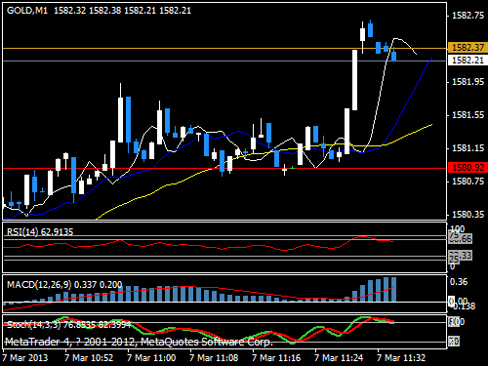Click the 7 Mar 11:00 time label
Viewport: 488px width, 366px height.
[x=151, y=358]
